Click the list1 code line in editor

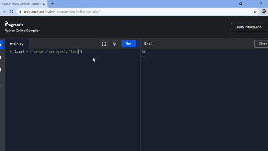click(x=49, y=52)
